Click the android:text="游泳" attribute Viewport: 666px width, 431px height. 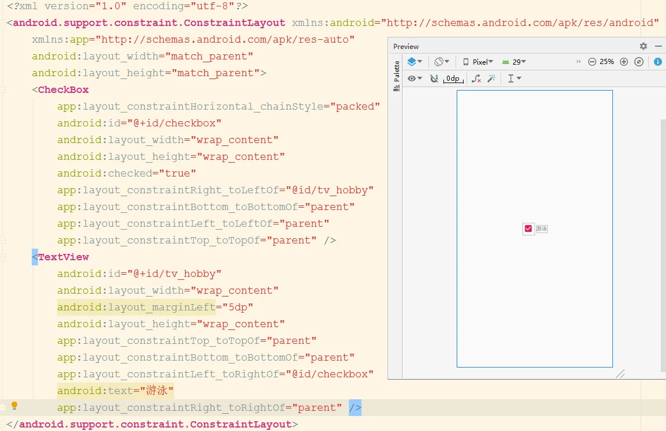[x=115, y=391]
